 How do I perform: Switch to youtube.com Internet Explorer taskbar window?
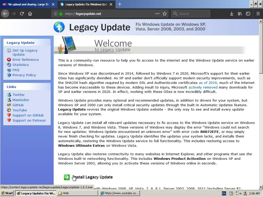(119, 193)
